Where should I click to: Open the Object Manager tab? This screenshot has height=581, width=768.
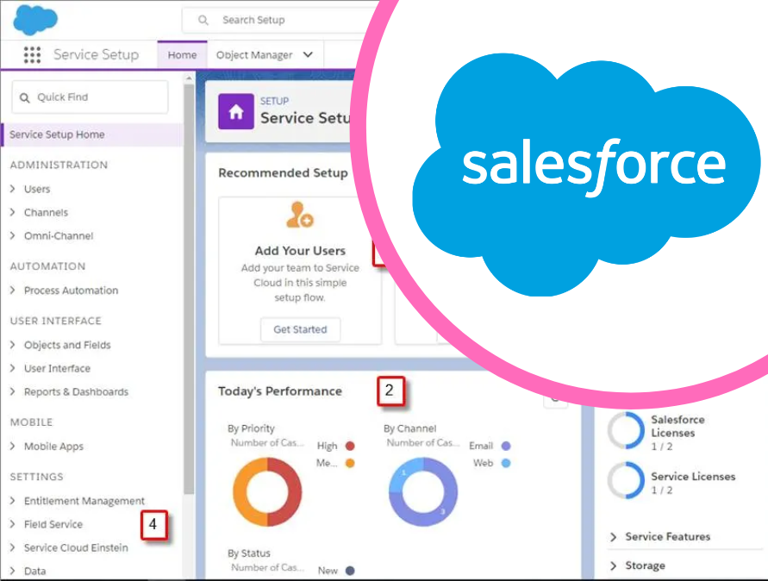[x=254, y=55]
